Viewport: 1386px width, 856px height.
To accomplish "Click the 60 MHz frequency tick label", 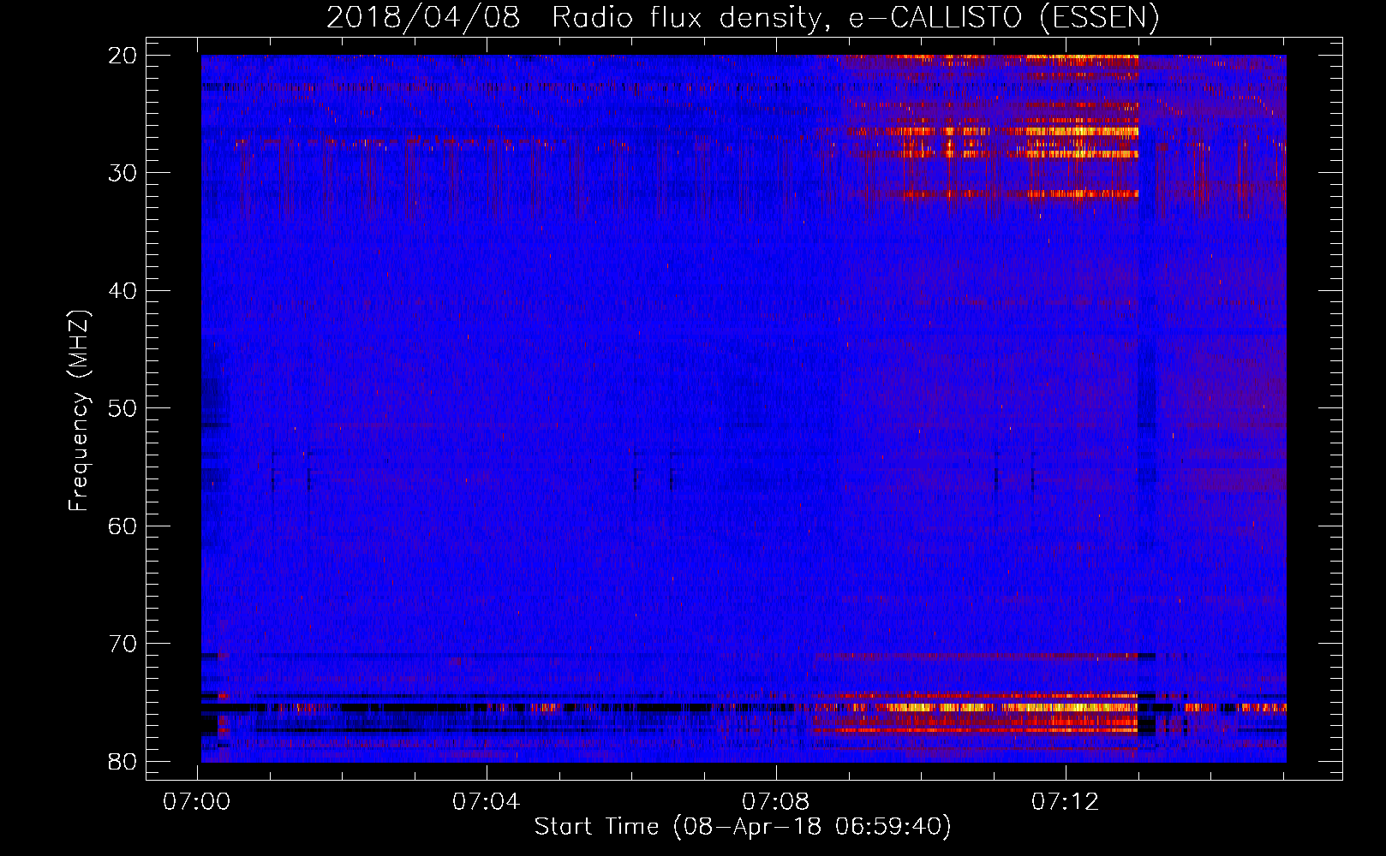I will point(123,526).
